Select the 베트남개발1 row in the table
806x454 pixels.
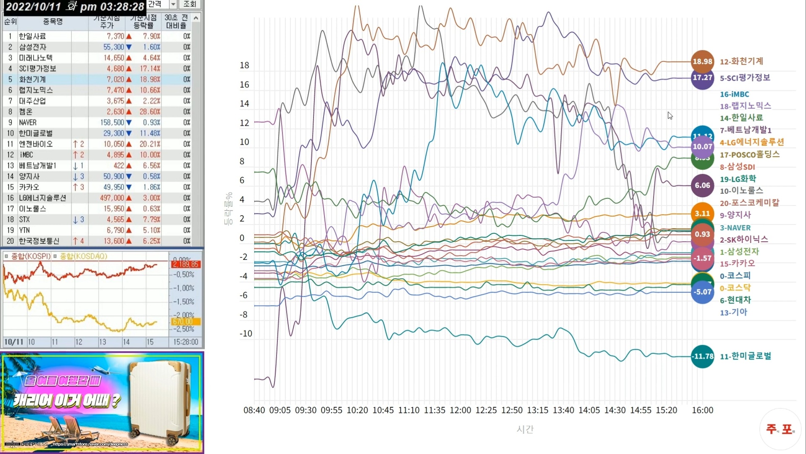click(97, 166)
